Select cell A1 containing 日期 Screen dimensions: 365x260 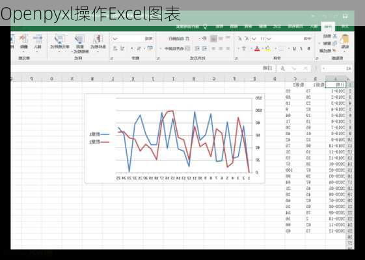point(336,85)
